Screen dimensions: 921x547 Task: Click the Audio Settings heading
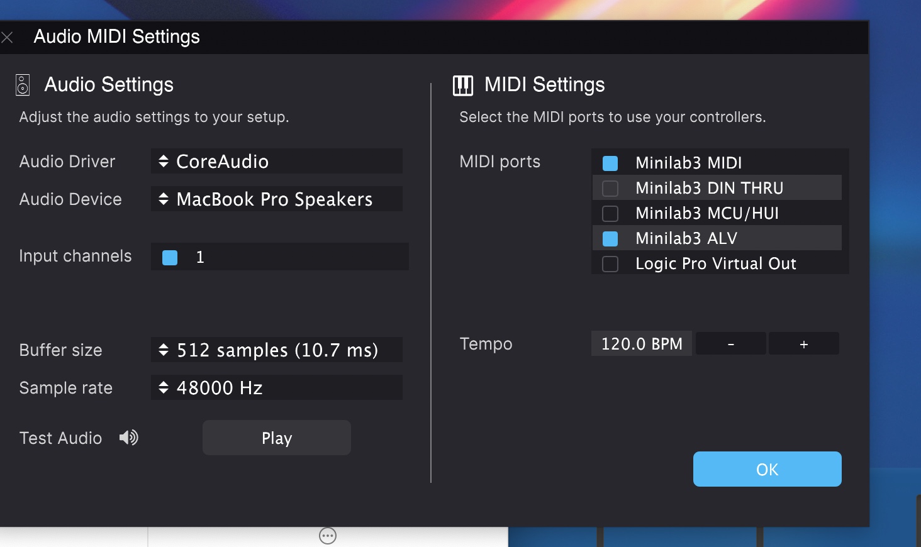tap(109, 84)
